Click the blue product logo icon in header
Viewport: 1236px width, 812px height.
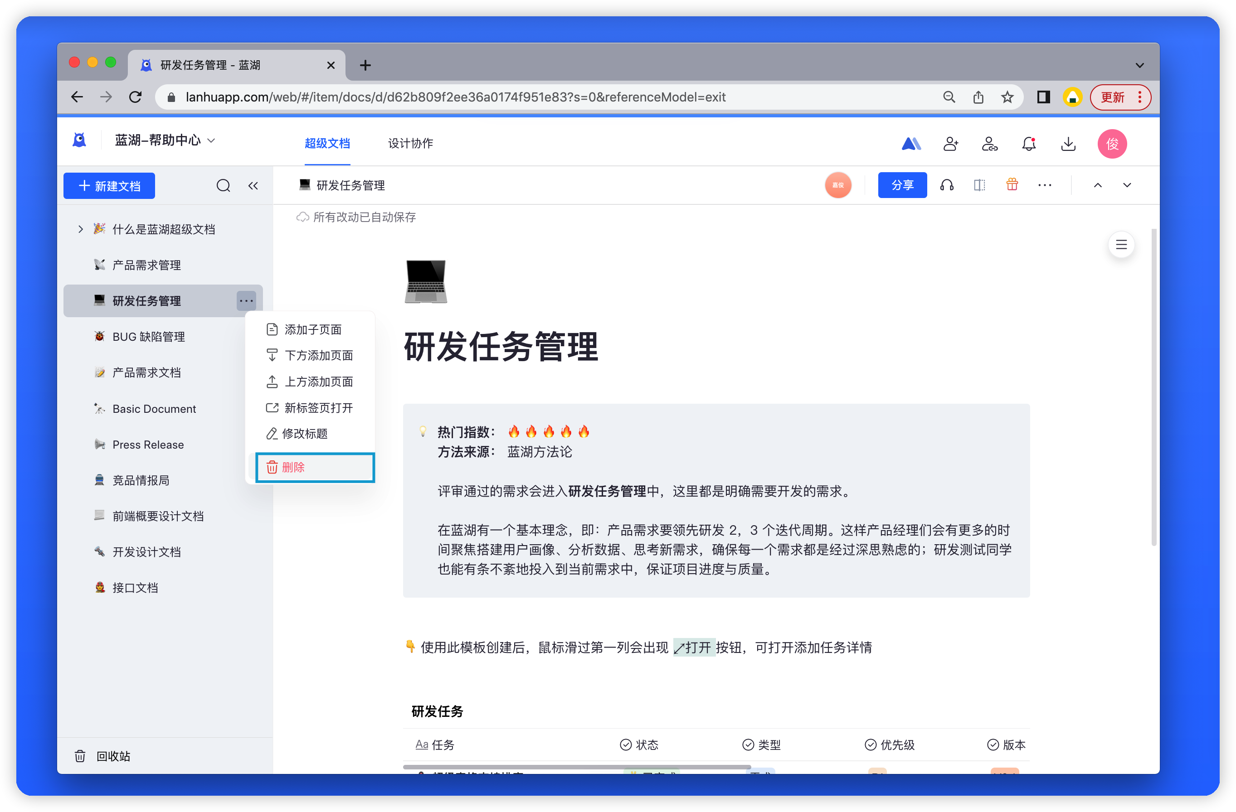click(x=911, y=144)
